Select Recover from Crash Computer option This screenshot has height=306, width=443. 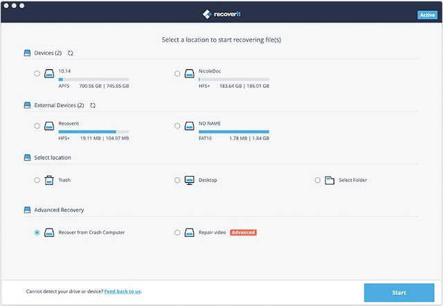click(x=37, y=233)
